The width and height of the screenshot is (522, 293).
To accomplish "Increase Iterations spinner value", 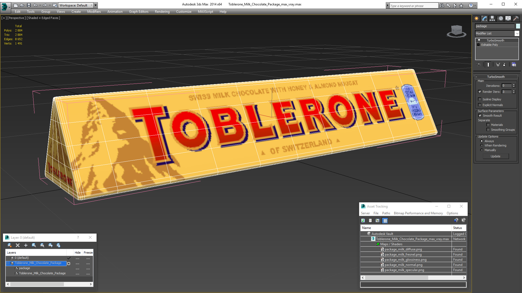I will tap(514, 85).
